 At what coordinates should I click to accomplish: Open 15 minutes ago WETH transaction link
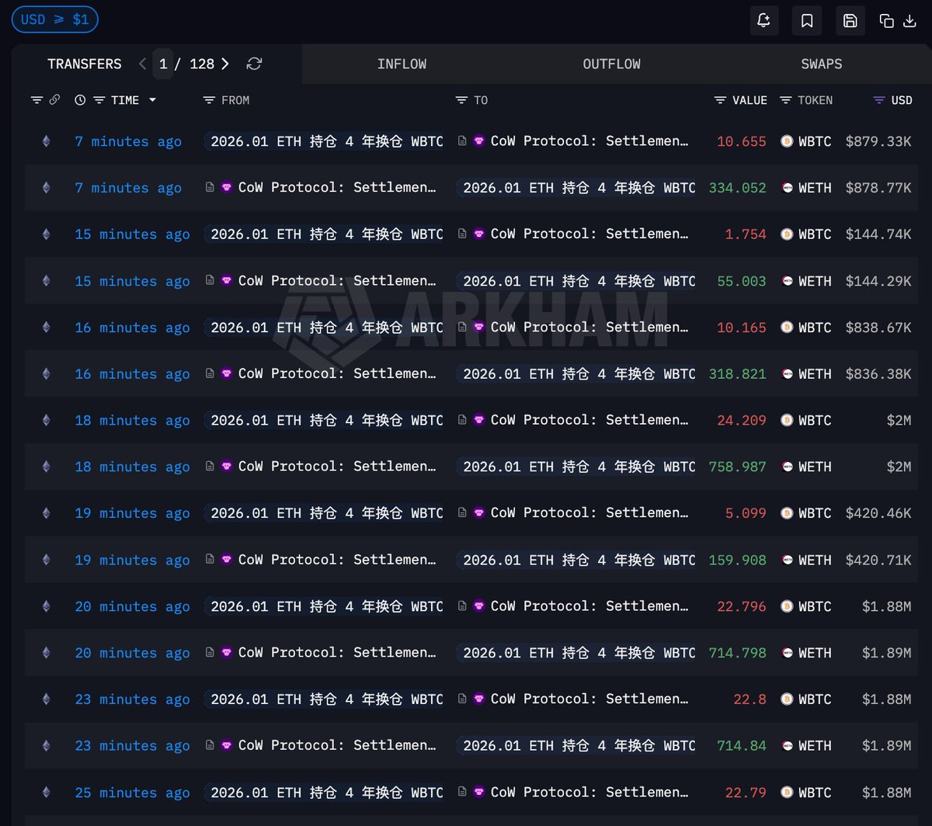(x=132, y=280)
